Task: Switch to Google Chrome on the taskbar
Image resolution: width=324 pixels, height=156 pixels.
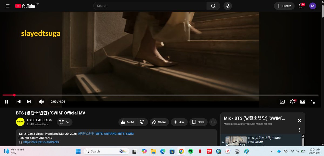Action: coord(181,151)
